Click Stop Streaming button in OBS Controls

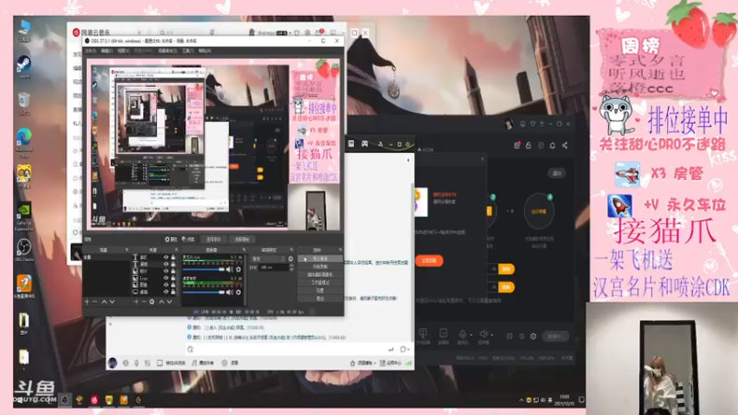click(320, 259)
